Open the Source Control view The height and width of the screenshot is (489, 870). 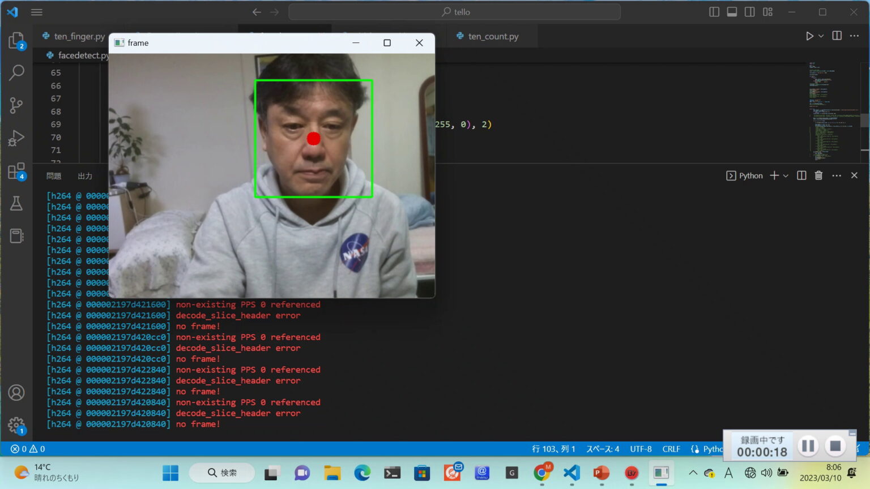pyautogui.click(x=16, y=105)
